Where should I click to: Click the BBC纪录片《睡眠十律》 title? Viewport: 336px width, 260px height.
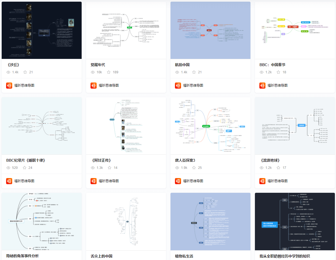[26, 160]
